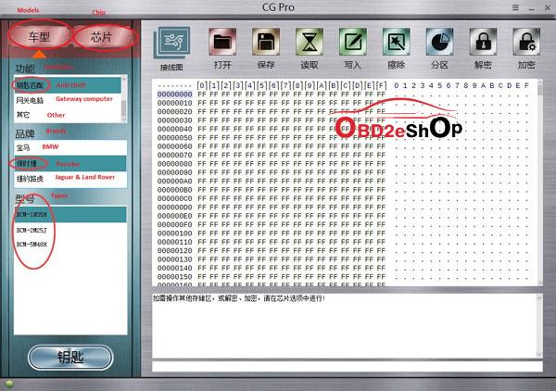Click the progress bar field below the log
The image size is (556, 391).
pyautogui.click(x=347, y=367)
